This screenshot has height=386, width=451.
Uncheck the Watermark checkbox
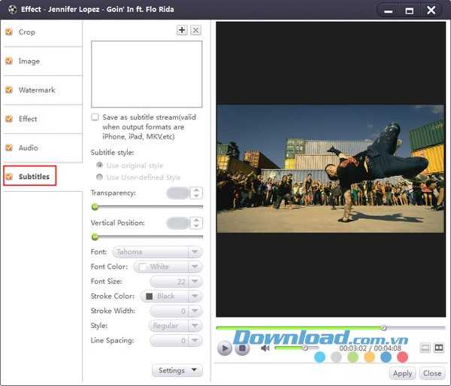9,90
